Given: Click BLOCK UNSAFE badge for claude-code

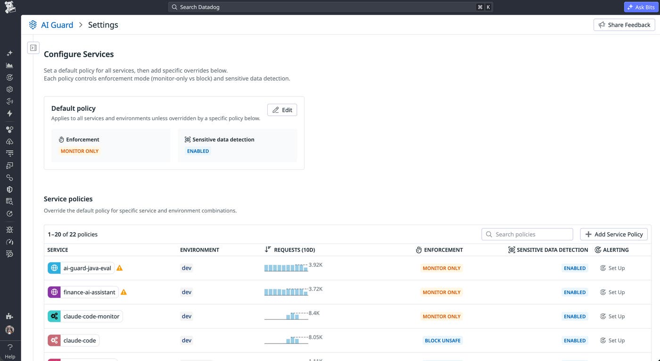Looking at the screenshot, I should (x=443, y=340).
